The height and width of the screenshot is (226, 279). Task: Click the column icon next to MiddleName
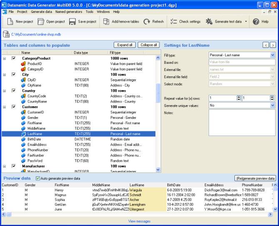pos(23,128)
